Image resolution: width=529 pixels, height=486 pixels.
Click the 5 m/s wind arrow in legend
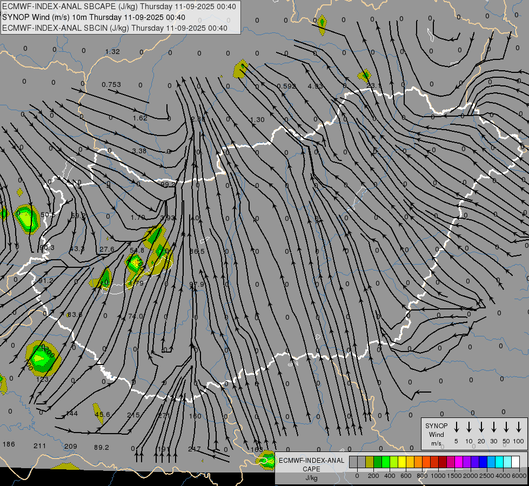pos(457,427)
